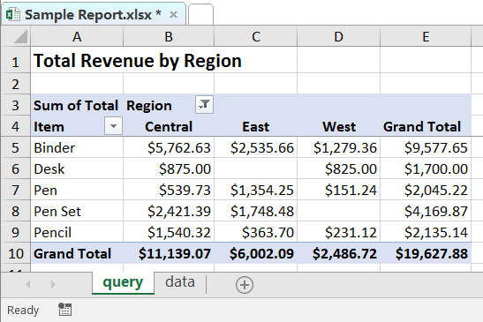Select row 8 header

[16, 211]
